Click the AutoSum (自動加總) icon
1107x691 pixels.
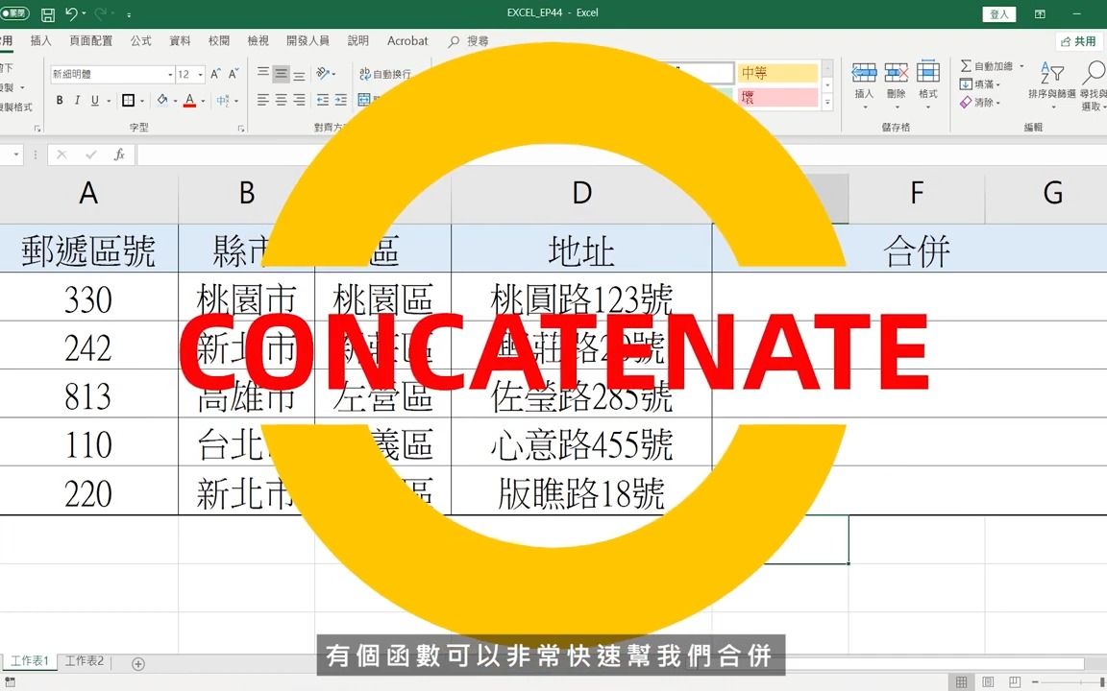(967, 65)
